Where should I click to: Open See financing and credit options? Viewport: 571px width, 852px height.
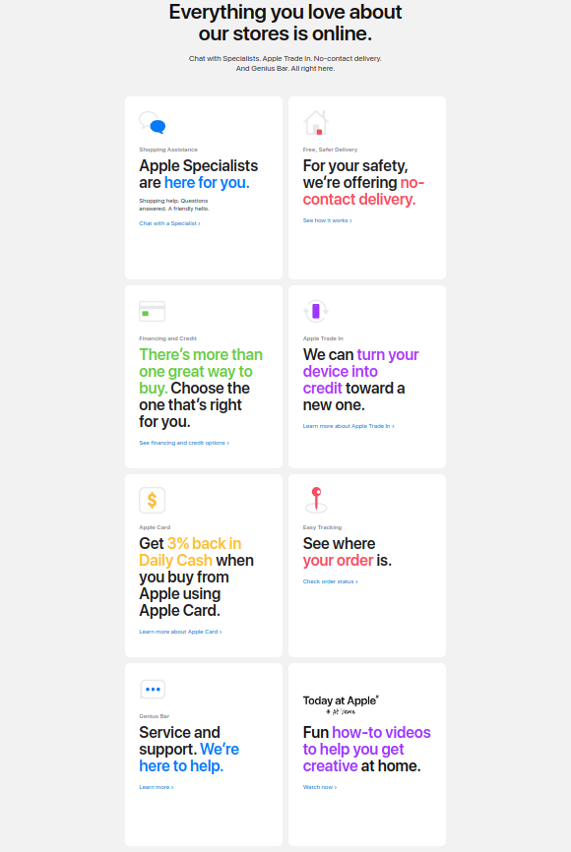(184, 443)
